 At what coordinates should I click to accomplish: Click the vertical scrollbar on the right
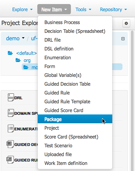coord(132,101)
